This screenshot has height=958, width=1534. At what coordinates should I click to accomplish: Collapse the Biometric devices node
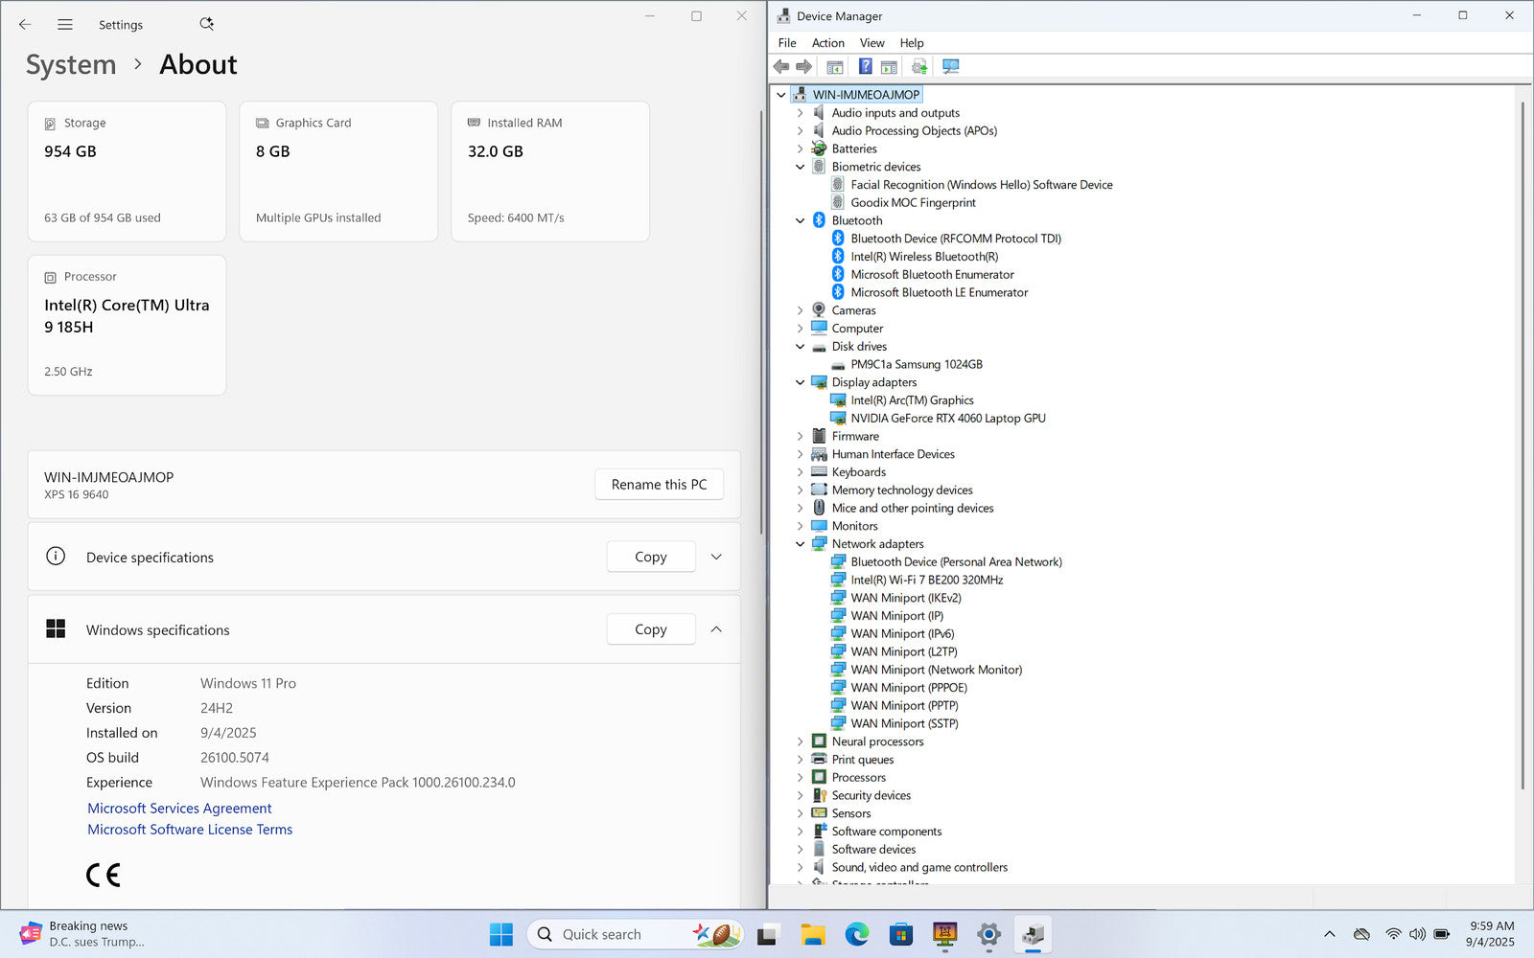click(801, 167)
